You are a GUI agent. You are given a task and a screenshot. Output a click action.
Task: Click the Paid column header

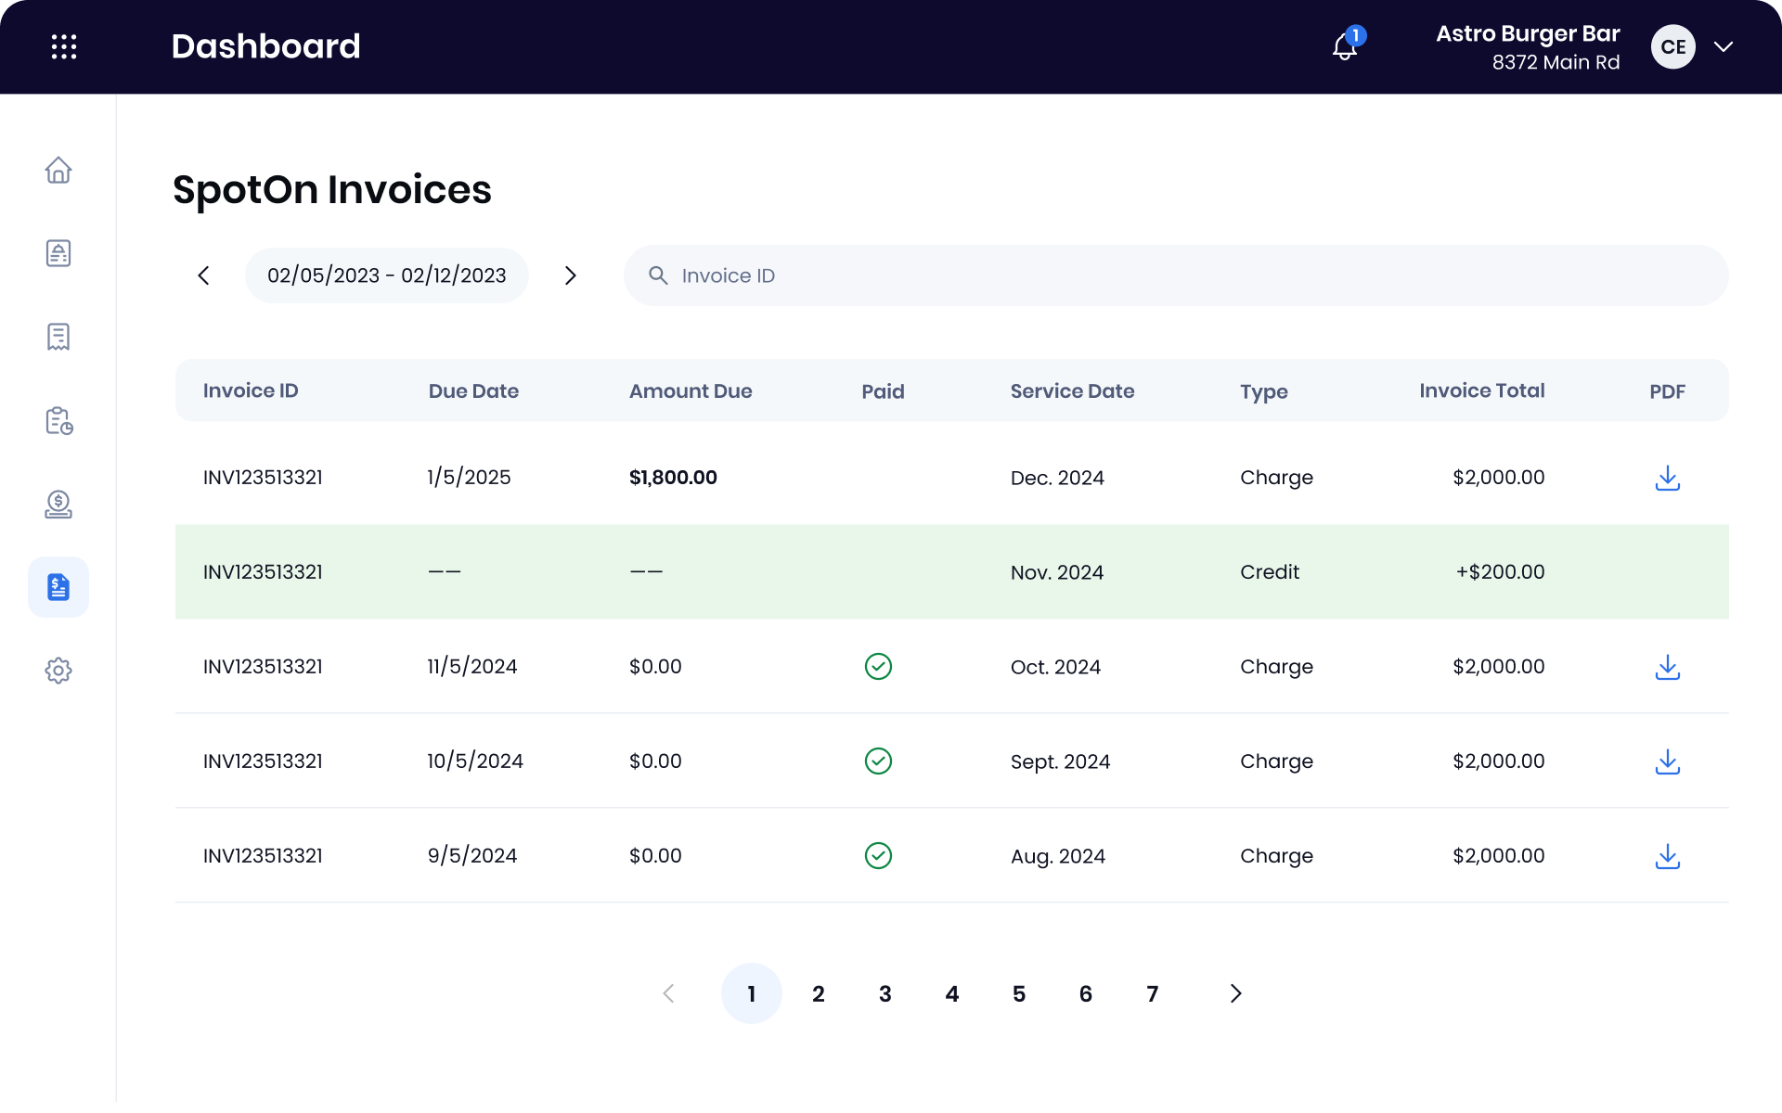click(x=883, y=391)
